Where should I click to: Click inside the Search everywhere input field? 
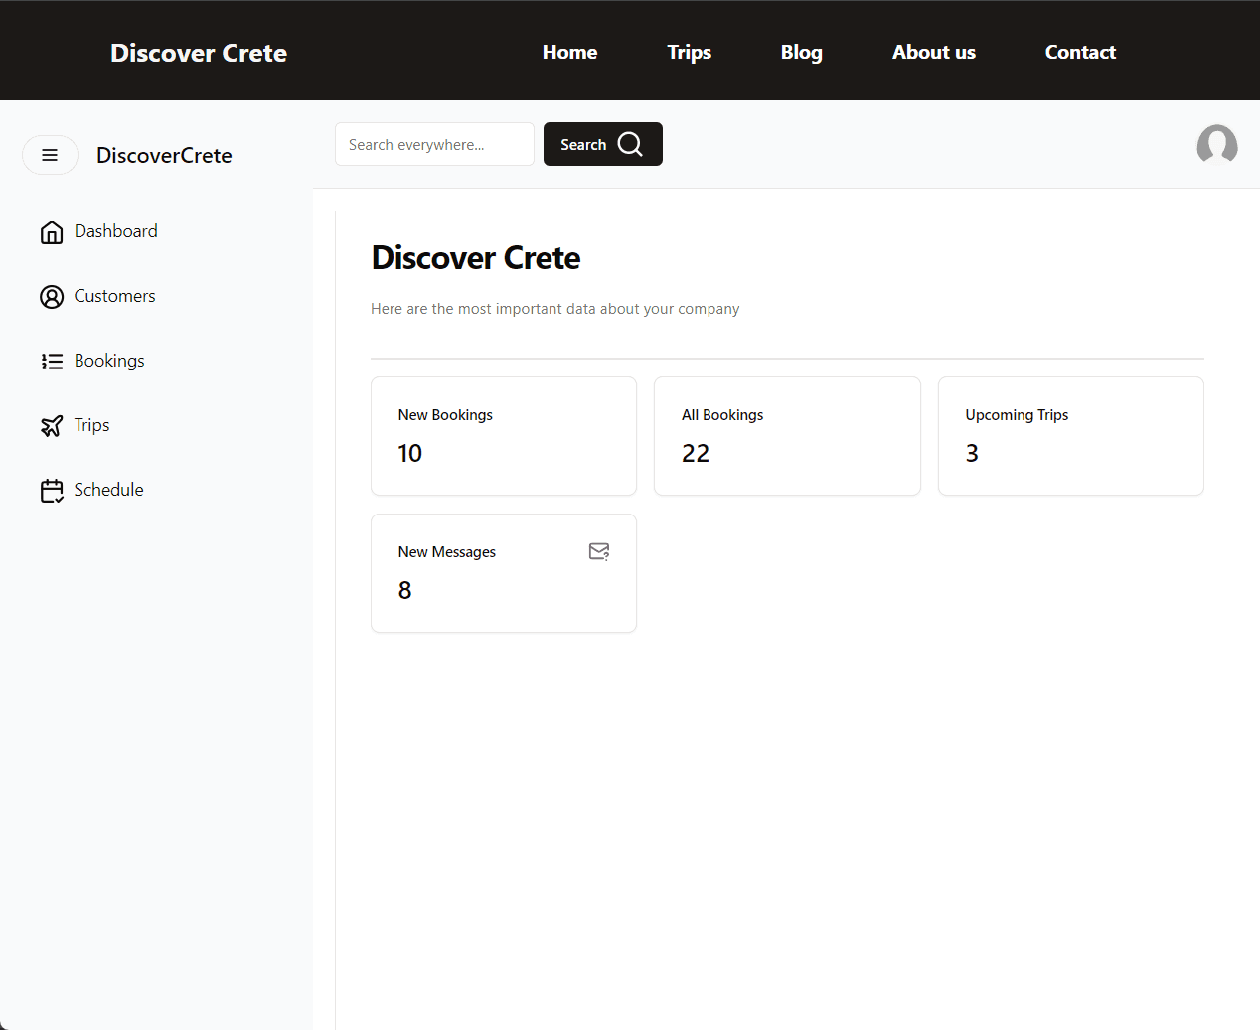coord(434,144)
